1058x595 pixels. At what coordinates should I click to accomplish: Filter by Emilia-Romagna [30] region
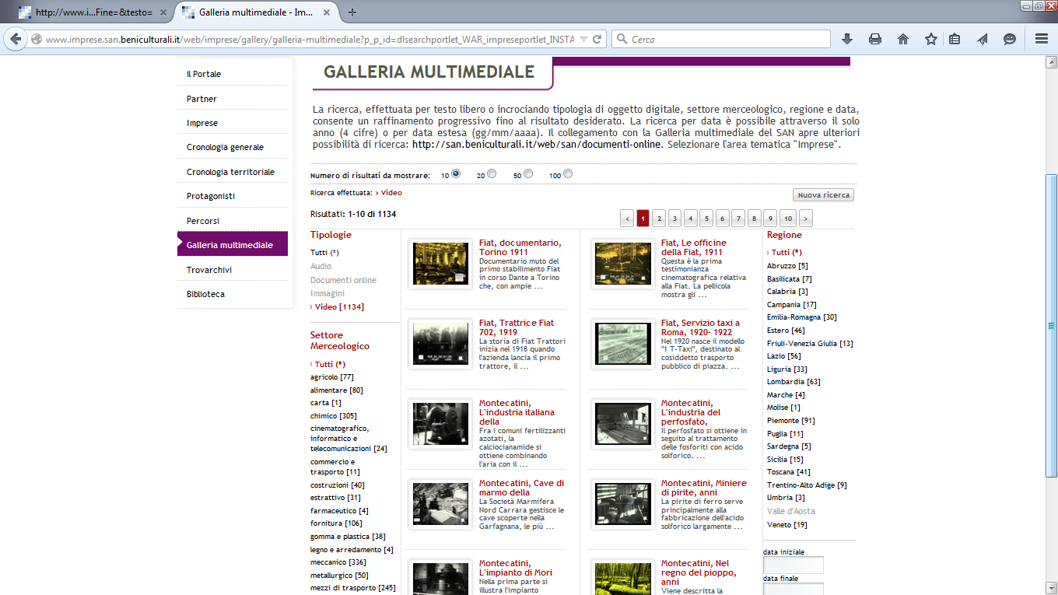(x=802, y=317)
